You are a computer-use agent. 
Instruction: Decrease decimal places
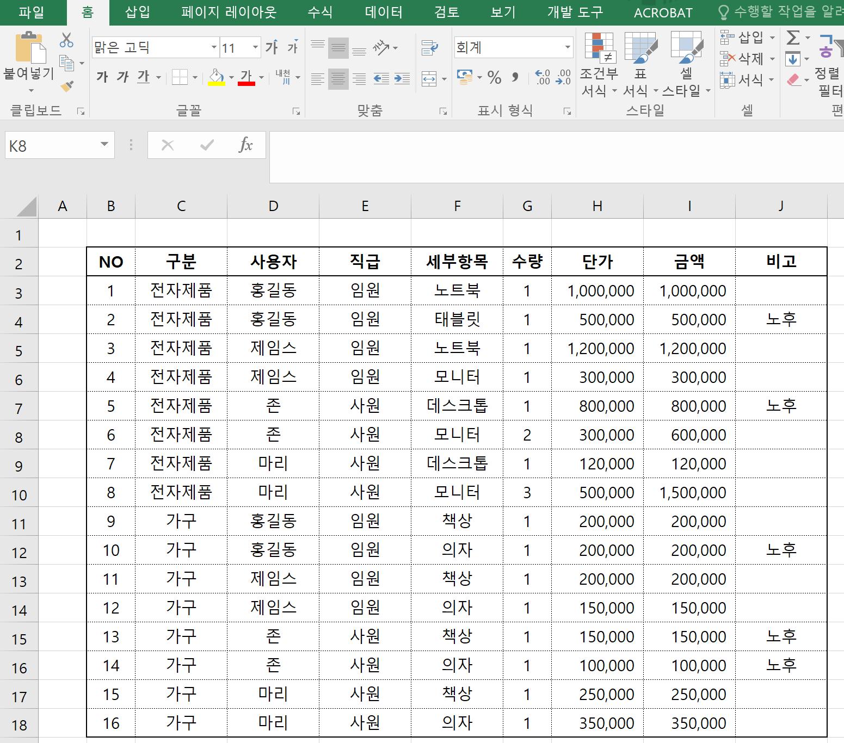coord(563,77)
